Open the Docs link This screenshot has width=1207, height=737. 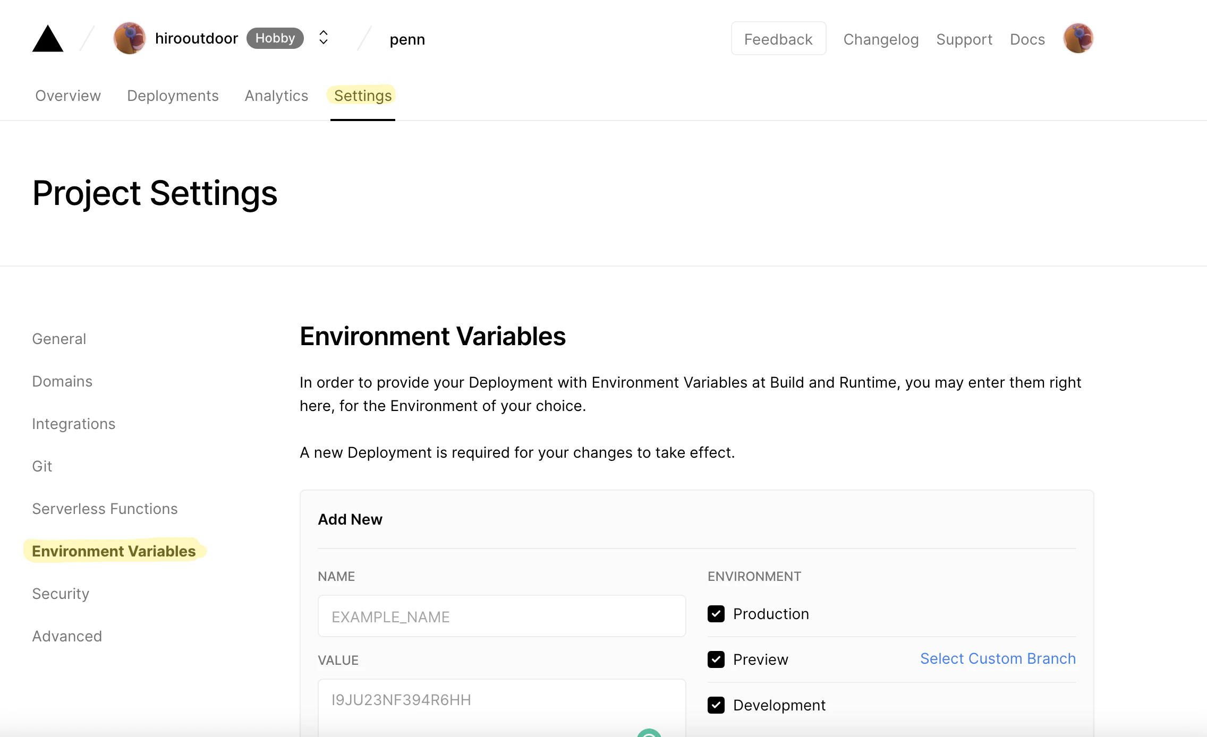pos(1027,39)
